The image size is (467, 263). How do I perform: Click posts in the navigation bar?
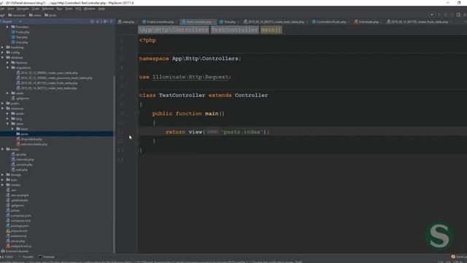(50, 15)
